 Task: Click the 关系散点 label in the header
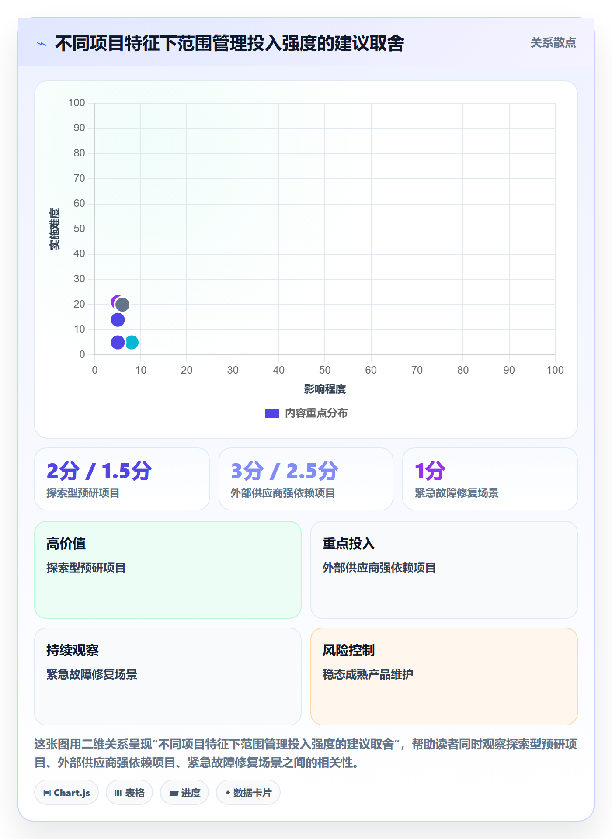tap(553, 42)
